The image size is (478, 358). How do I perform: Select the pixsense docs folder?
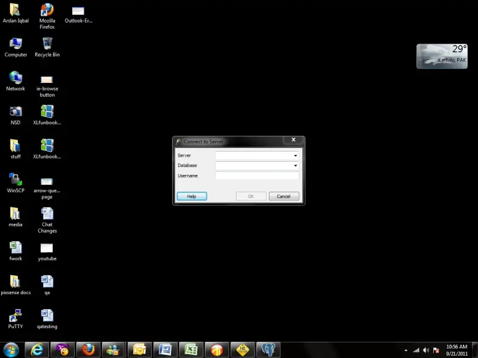(x=16, y=282)
